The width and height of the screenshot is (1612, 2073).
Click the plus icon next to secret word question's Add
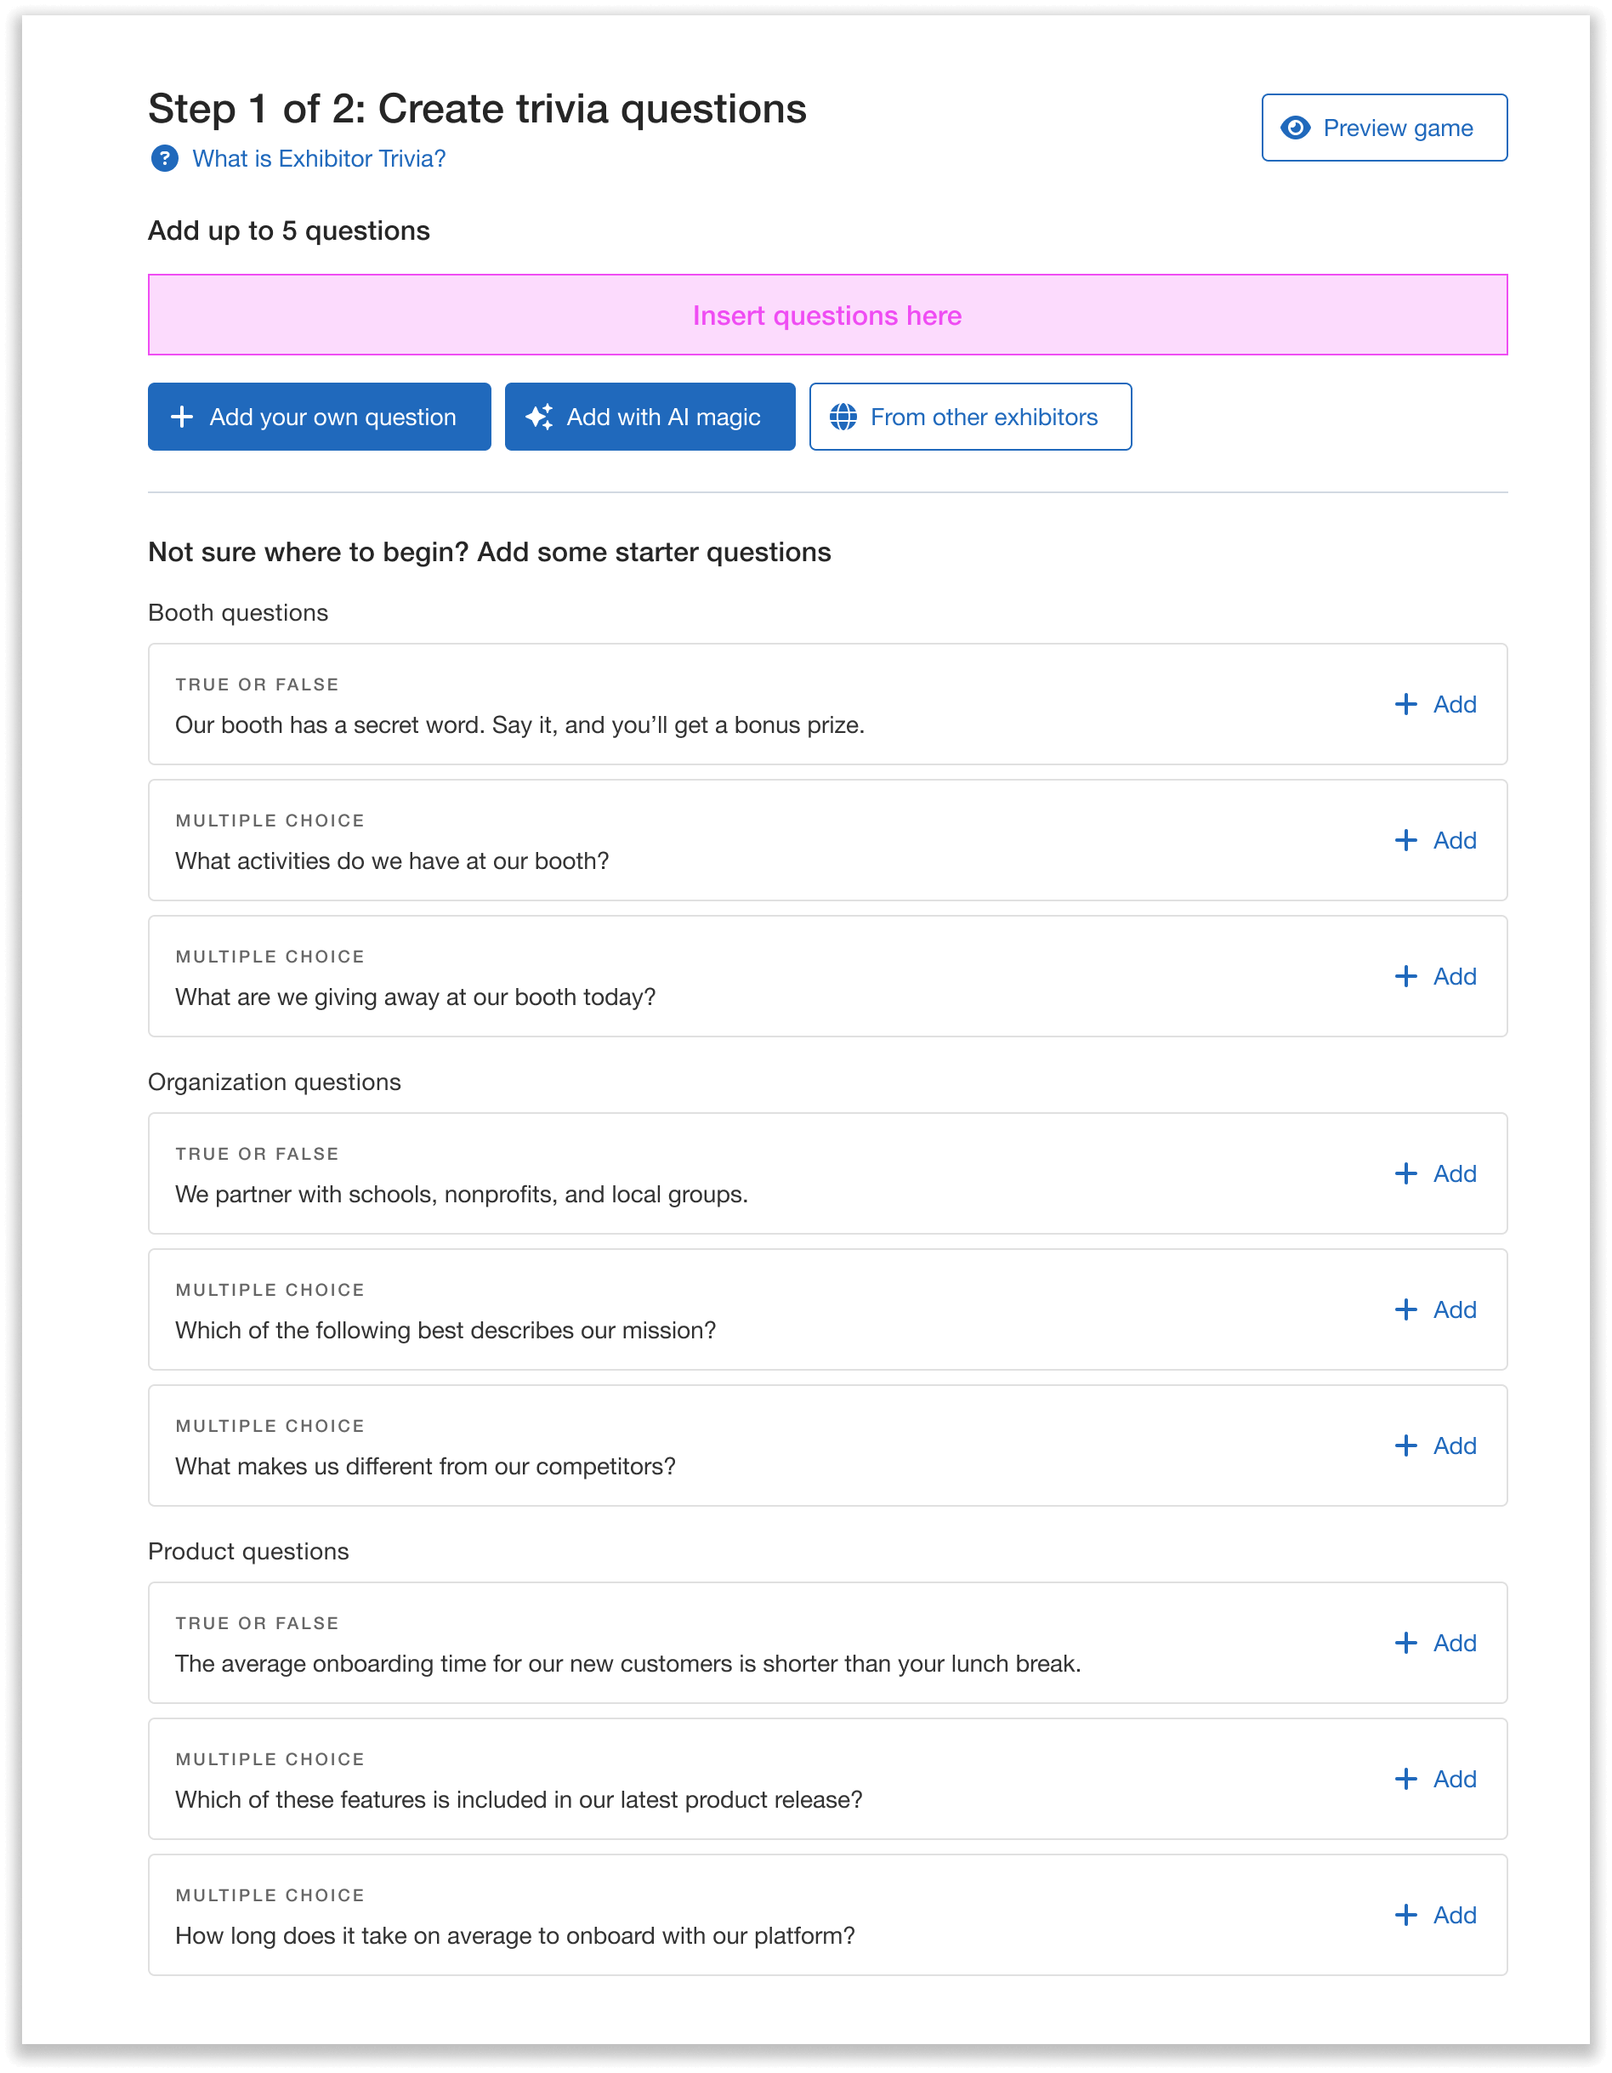pyautogui.click(x=1406, y=704)
